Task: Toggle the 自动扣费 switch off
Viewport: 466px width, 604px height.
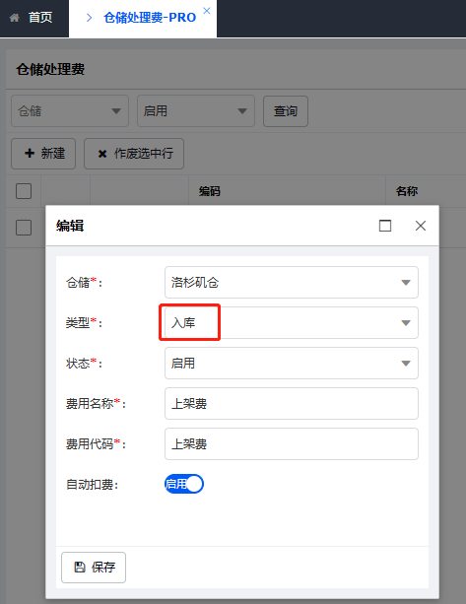Action: [x=184, y=484]
